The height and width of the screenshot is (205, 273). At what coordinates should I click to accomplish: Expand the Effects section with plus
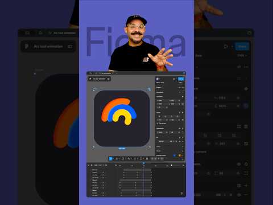pos(183,151)
